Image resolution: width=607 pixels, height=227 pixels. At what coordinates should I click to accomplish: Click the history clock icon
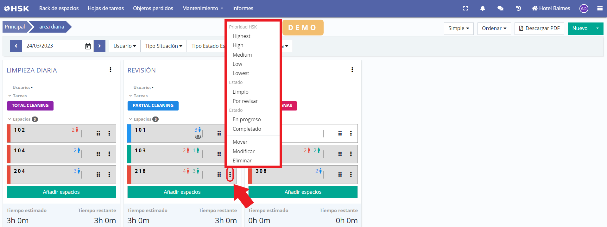coord(518,9)
